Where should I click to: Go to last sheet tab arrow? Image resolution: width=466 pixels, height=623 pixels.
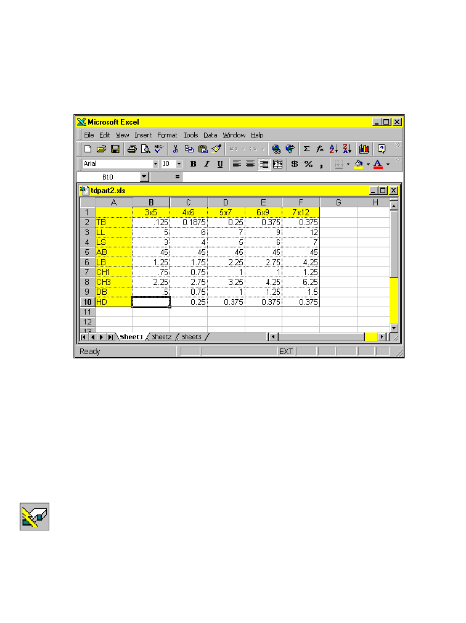pyautogui.click(x=111, y=337)
